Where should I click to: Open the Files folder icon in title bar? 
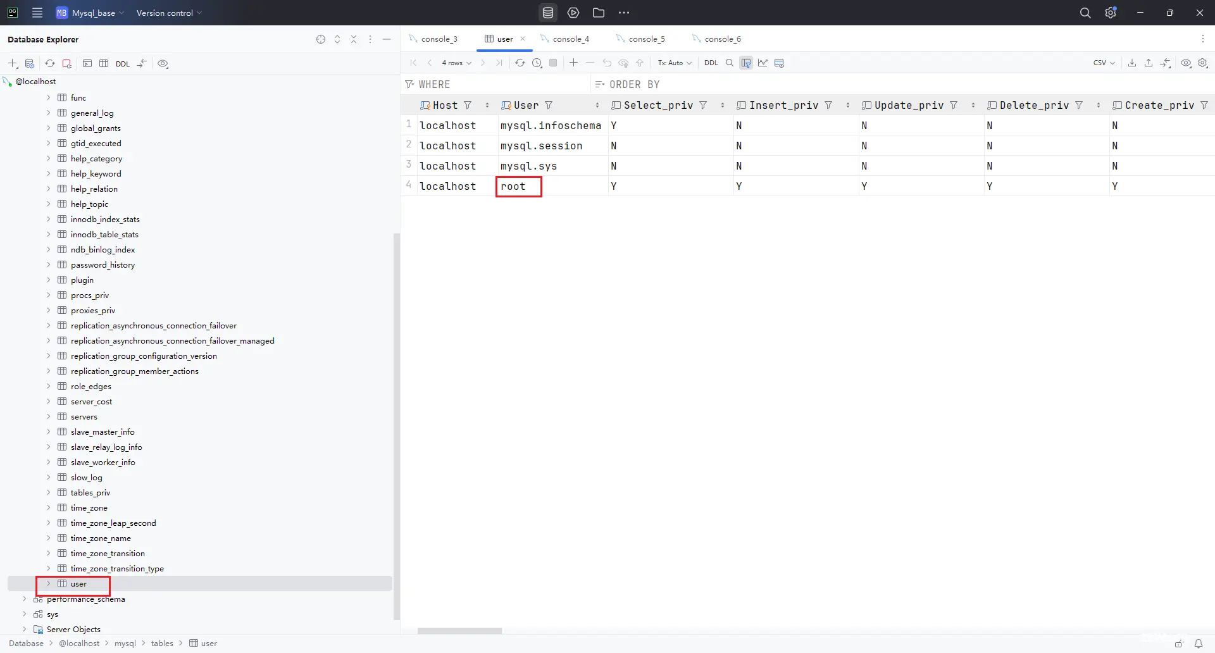(x=599, y=13)
